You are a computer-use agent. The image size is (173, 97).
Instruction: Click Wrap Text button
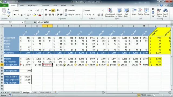click(x=70, y=10)
